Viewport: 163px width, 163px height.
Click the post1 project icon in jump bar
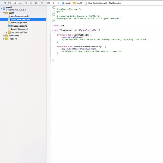[x=63, y=3]
